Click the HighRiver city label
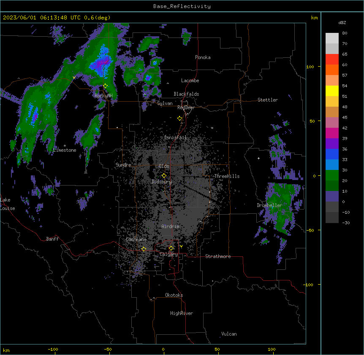Image resolution: width=364 pixels, height=355 pixels. (182, 313)
